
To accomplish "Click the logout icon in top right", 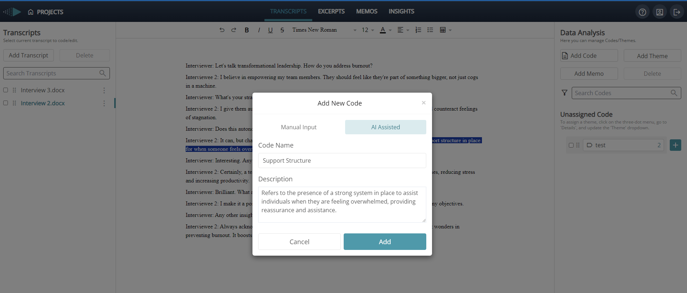I will [677, 12].
